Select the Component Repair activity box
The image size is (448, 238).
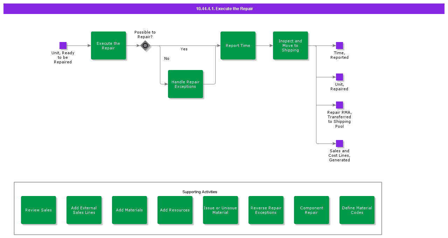pyautogui.click(x=311, y=210)
